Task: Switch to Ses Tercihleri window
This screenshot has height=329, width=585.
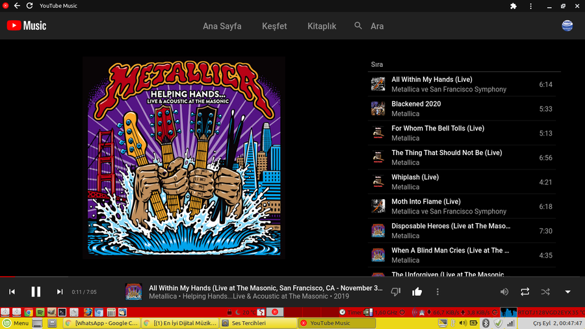Action: coord(258,323)
